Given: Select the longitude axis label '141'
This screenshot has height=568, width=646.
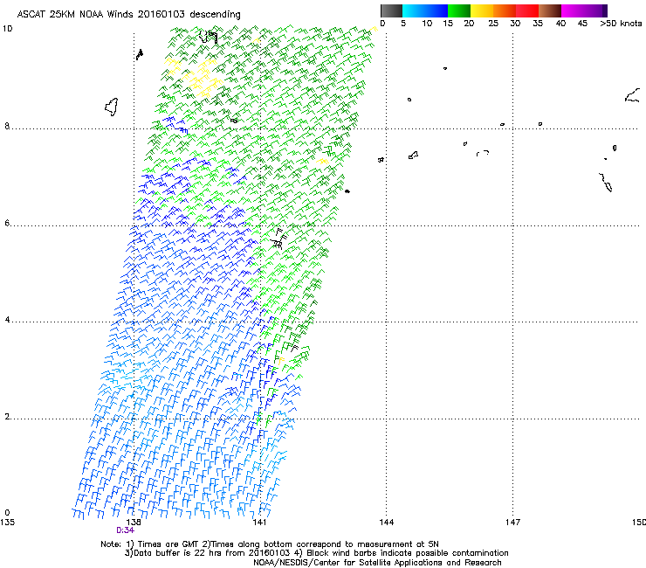Looking at the screenshot, I should (x=259, y=523).
